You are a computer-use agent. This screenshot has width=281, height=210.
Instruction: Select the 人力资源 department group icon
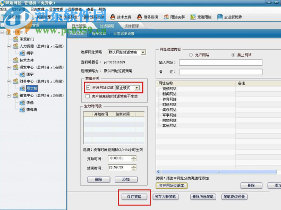[15, 46]
